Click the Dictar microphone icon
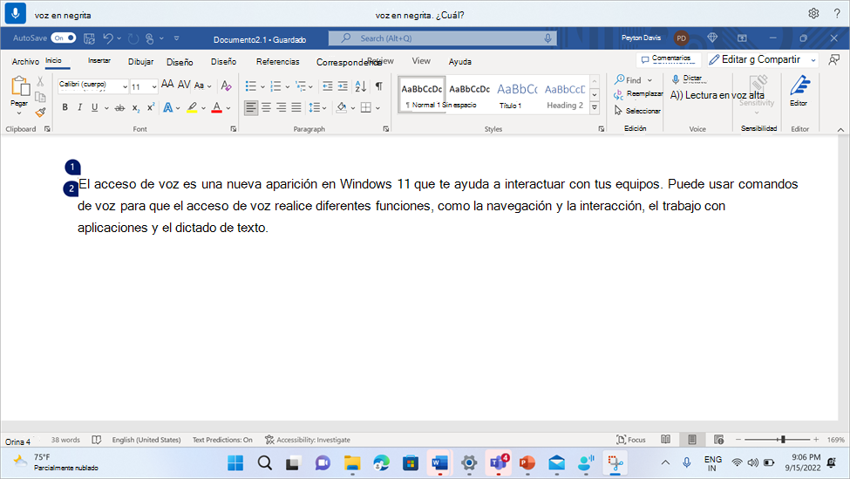This screenshot has width=850, height=479. tap(676, 79)
